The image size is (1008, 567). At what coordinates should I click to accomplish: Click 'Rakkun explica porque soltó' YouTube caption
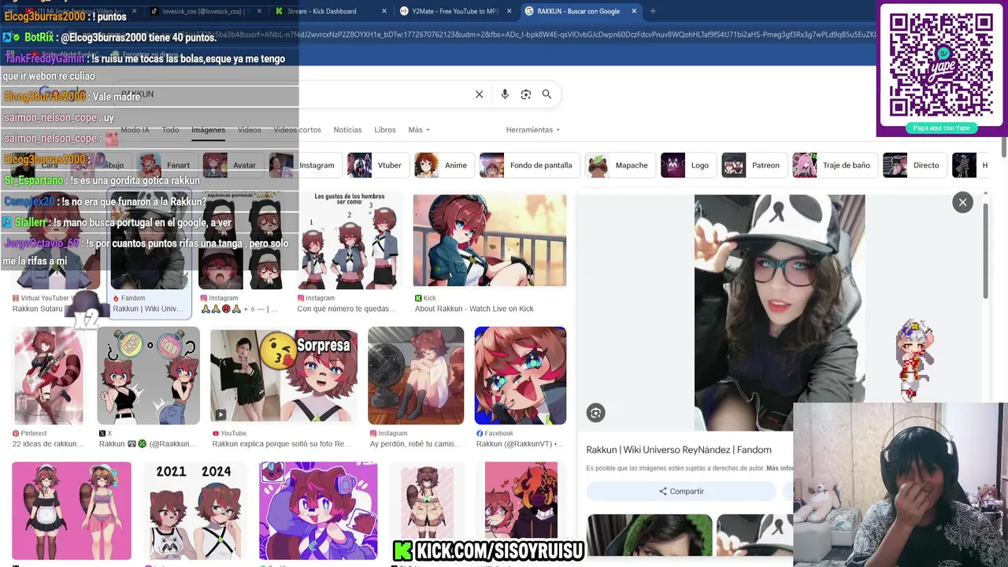281,444
